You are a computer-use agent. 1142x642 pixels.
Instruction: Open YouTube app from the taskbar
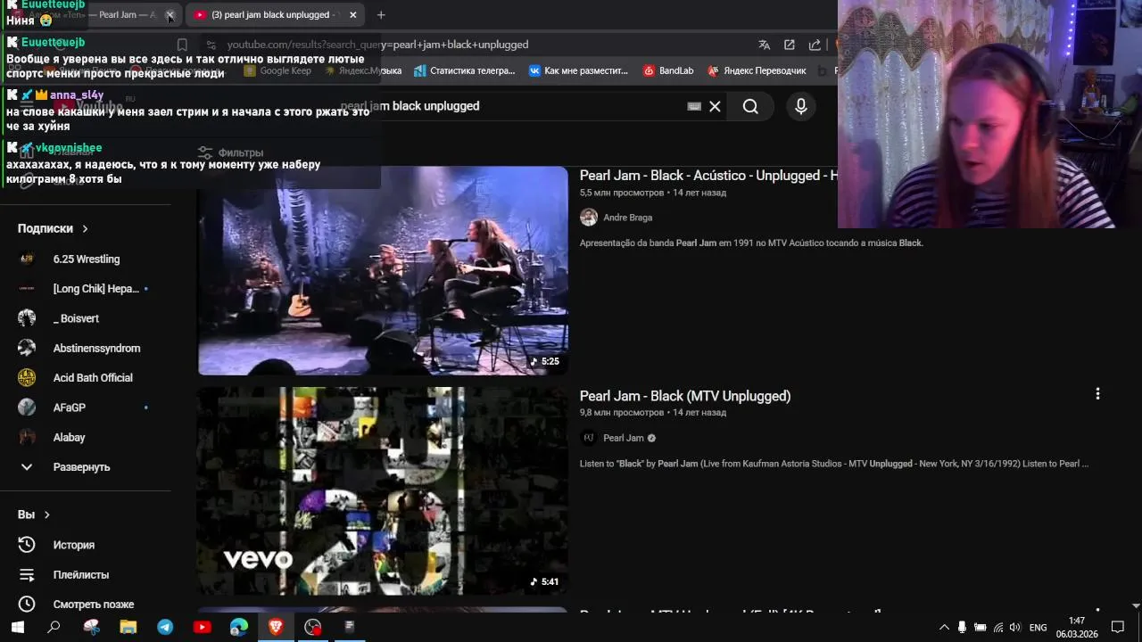click(202, 628)
